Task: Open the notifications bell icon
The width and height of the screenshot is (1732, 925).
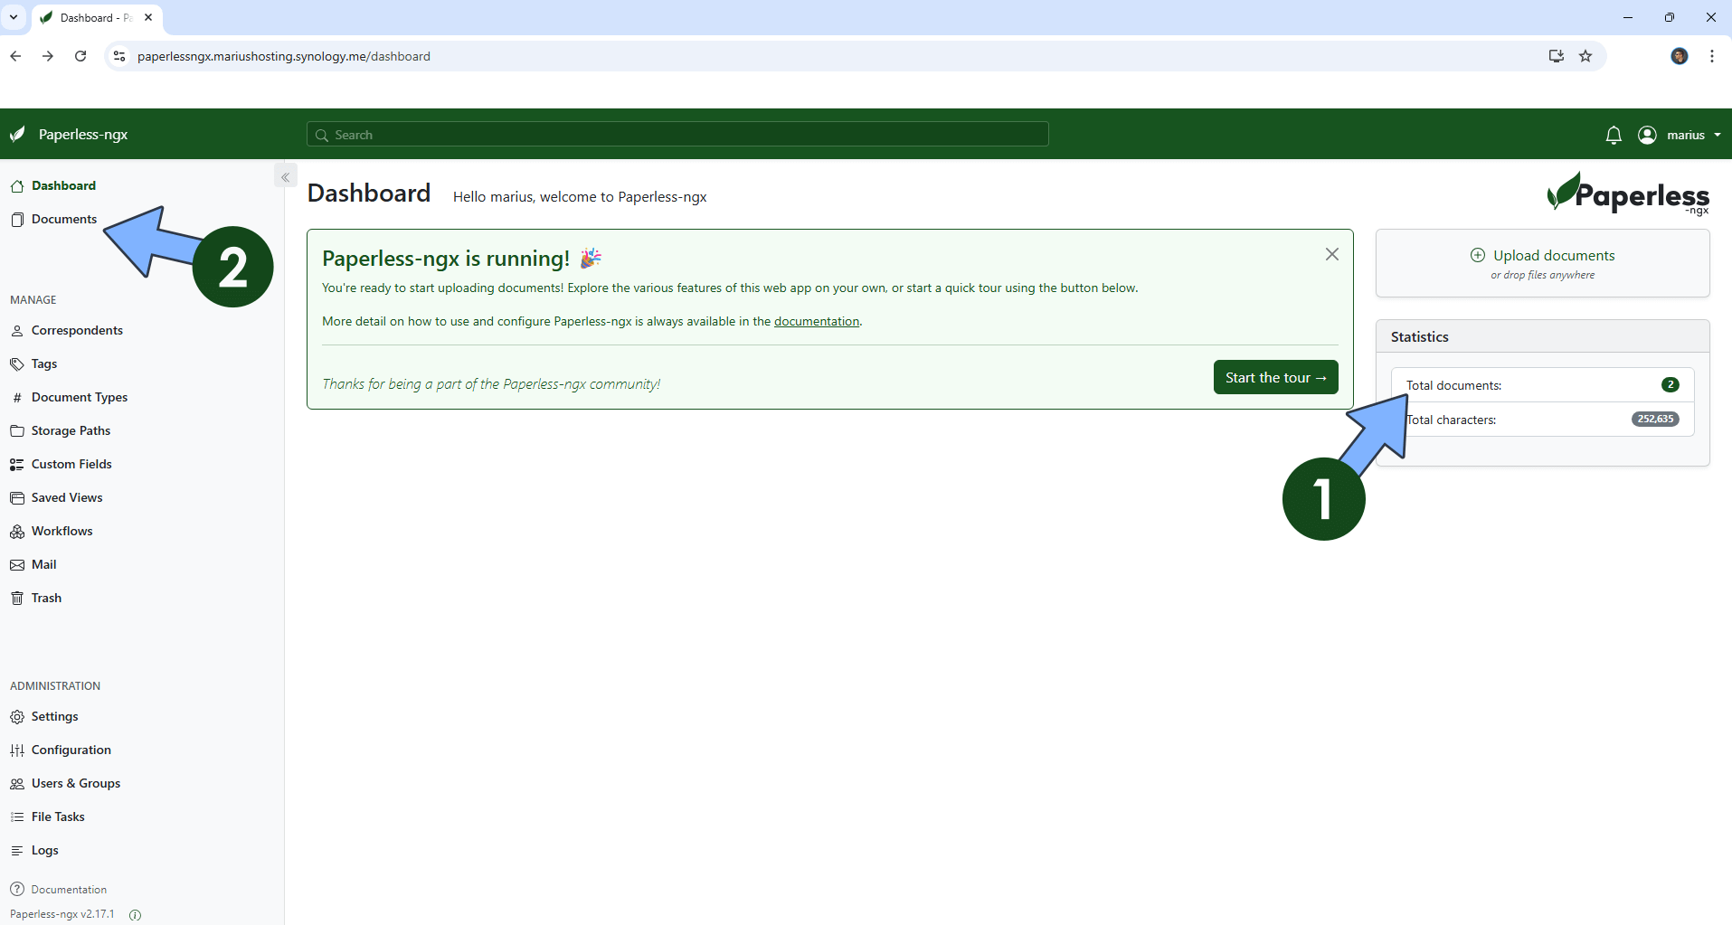Action: 1614,135
